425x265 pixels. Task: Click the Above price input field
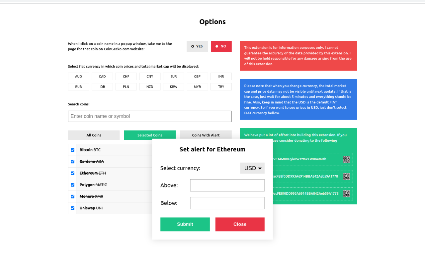[x=227, y=185]
